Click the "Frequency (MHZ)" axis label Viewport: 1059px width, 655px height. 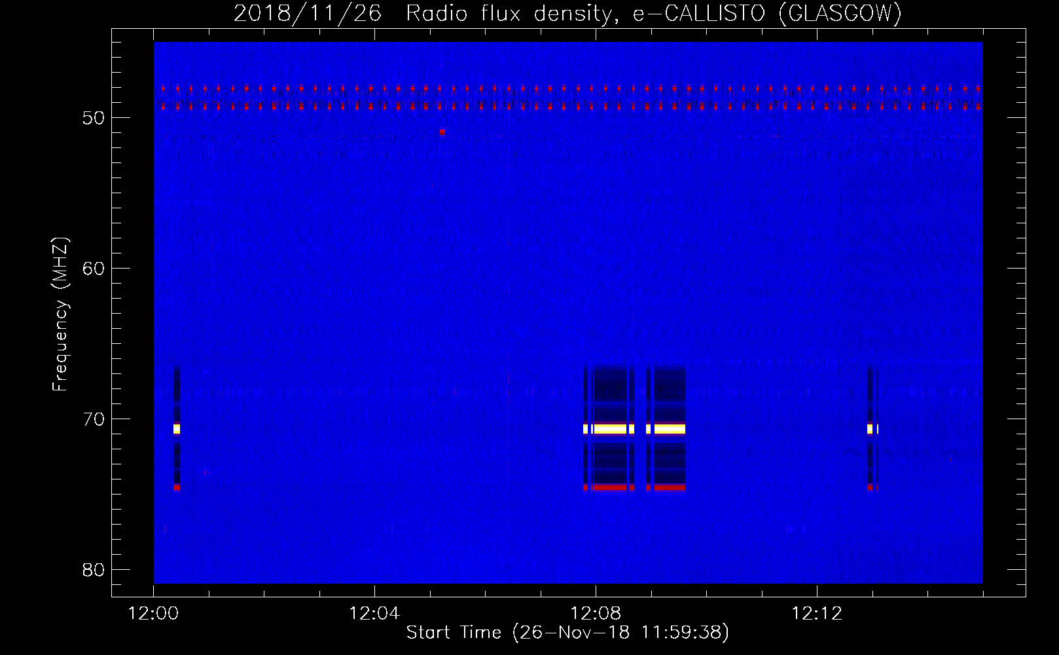[x=60, y=314]
